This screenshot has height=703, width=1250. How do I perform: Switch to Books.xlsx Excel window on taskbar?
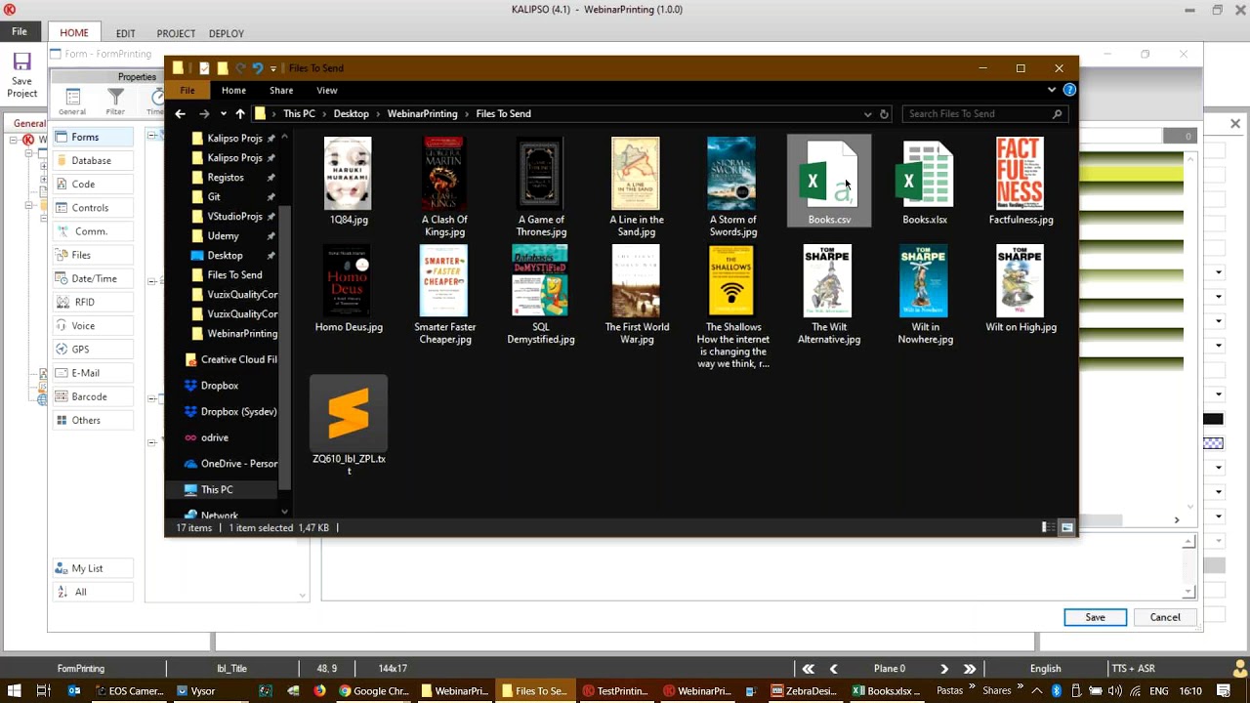pos(887,691)
